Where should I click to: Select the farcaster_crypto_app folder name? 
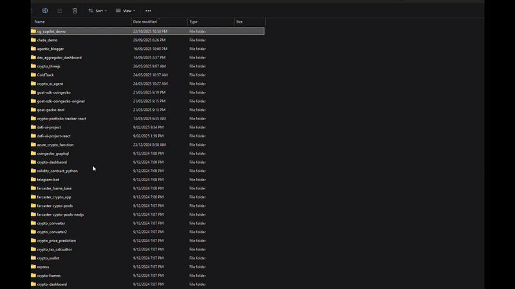[x=54, y=197]
